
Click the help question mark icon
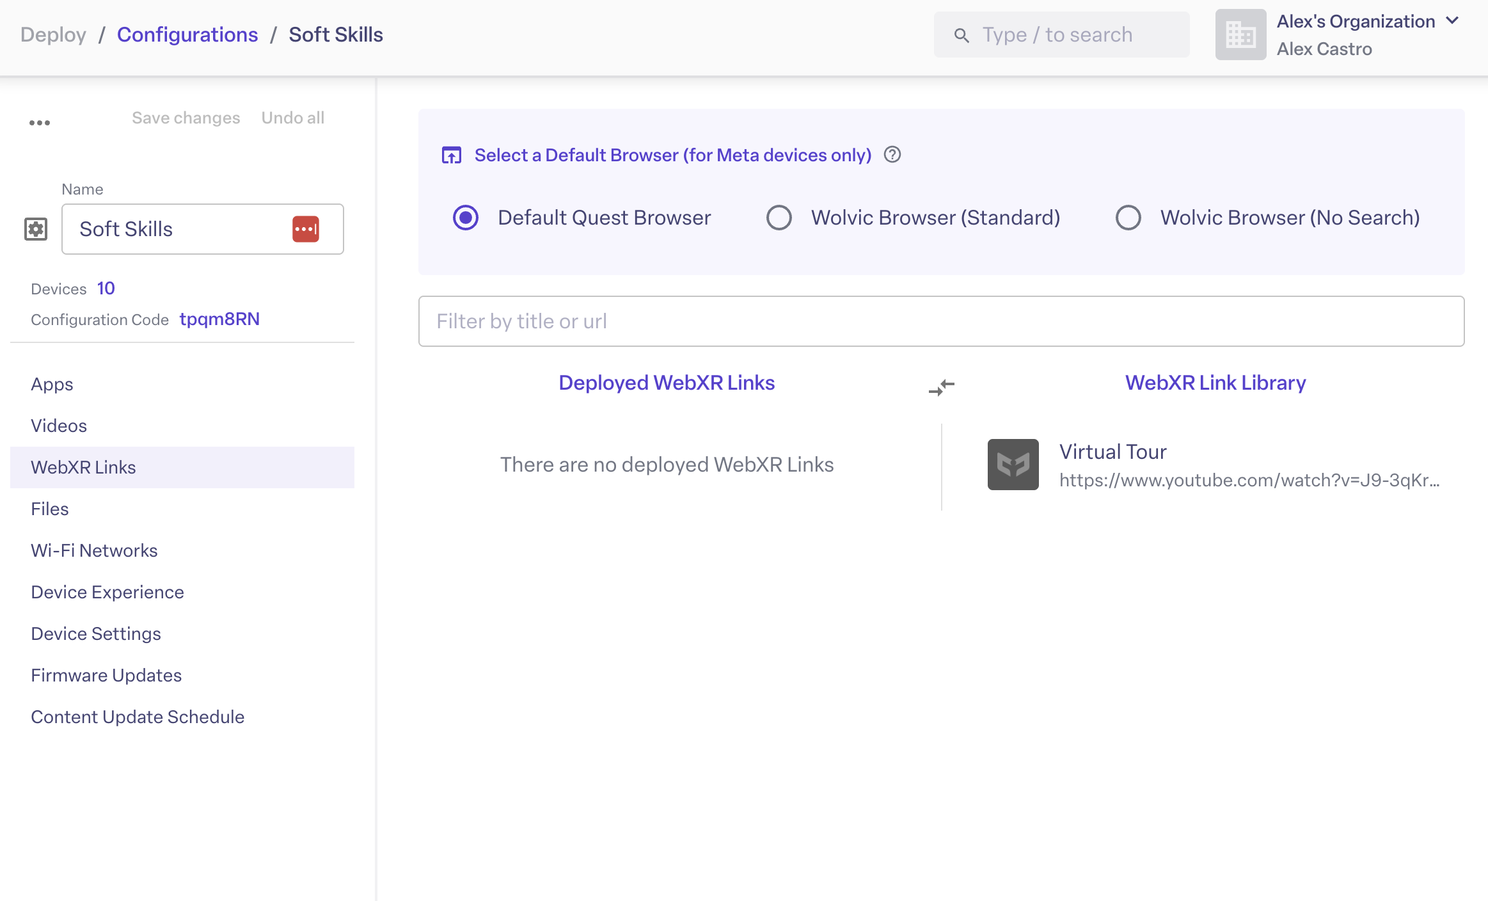pyautogui.click(x=892, y=155)
